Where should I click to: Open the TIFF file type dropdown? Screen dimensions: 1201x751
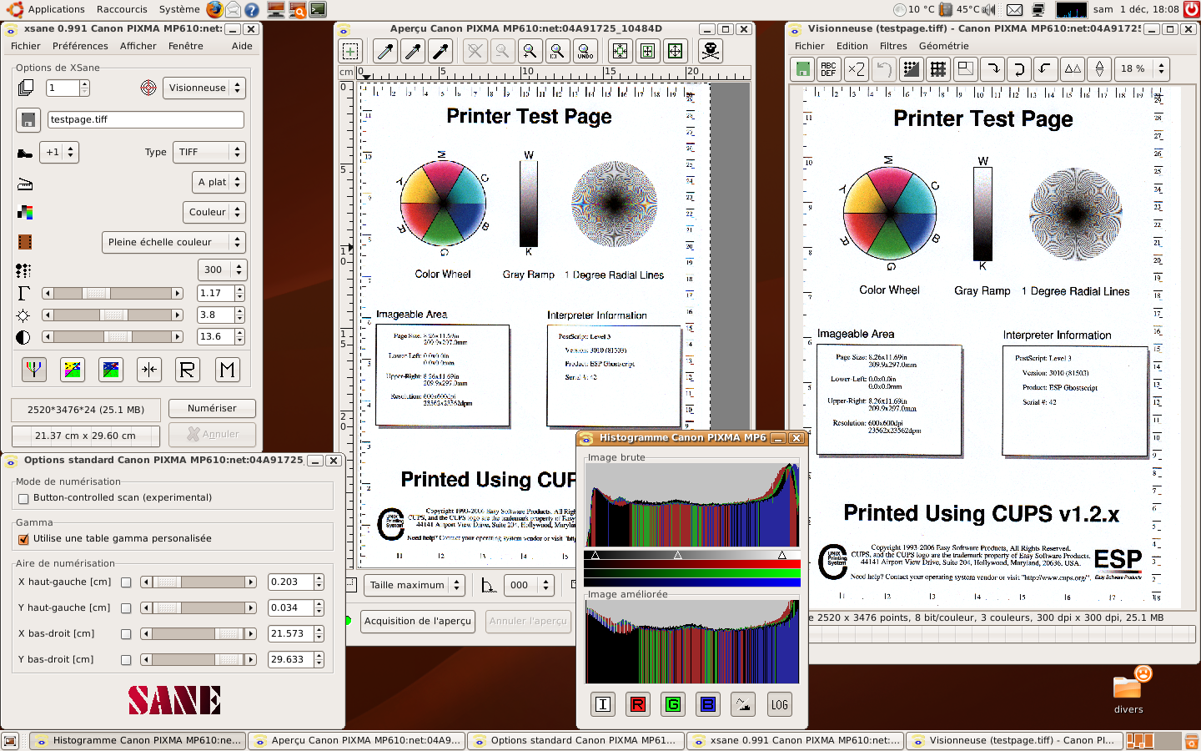click(x=209, y=152)
